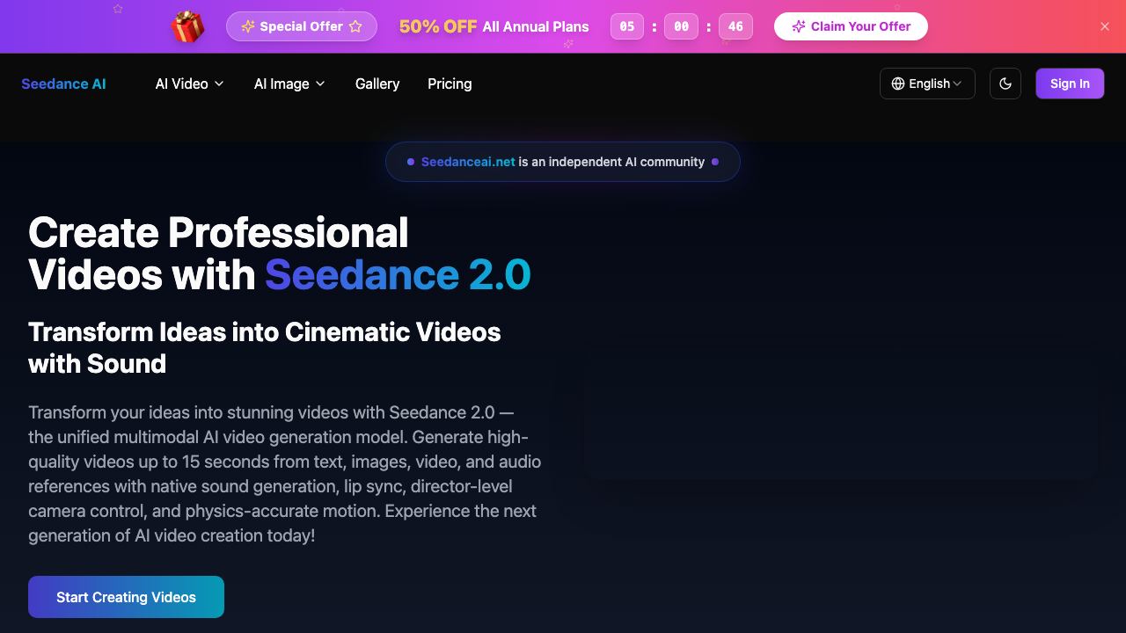
Task: Click Start Creating Videos button
Action: click(126, 597)
